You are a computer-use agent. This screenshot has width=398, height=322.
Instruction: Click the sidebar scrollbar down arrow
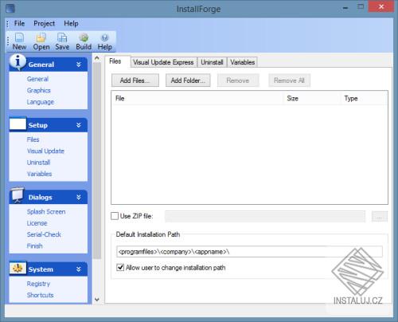click(x=97, y=300)
